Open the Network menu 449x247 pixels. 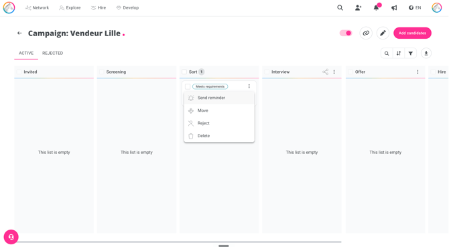pos(38,8)
